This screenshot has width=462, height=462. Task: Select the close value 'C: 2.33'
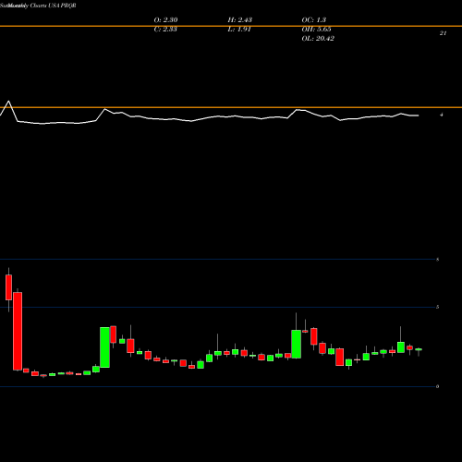click(165, 30)
